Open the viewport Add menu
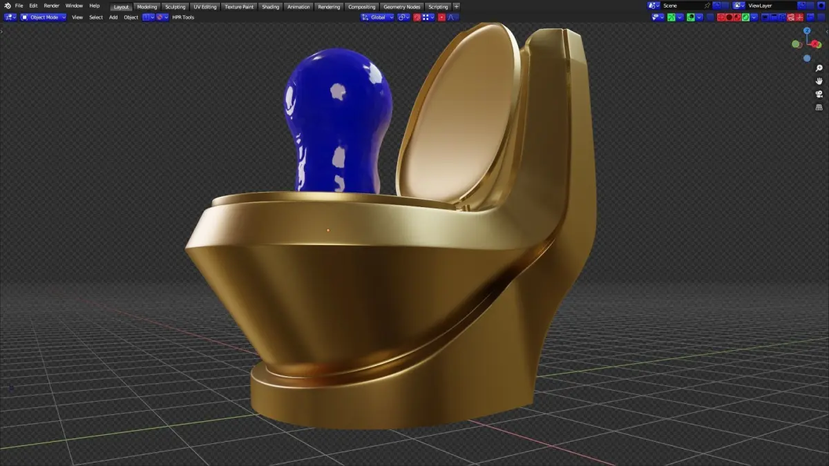 113,17
